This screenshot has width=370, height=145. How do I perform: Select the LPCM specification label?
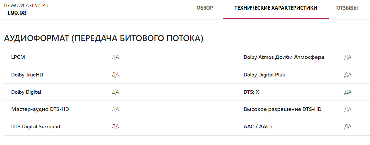pos(18,57)
